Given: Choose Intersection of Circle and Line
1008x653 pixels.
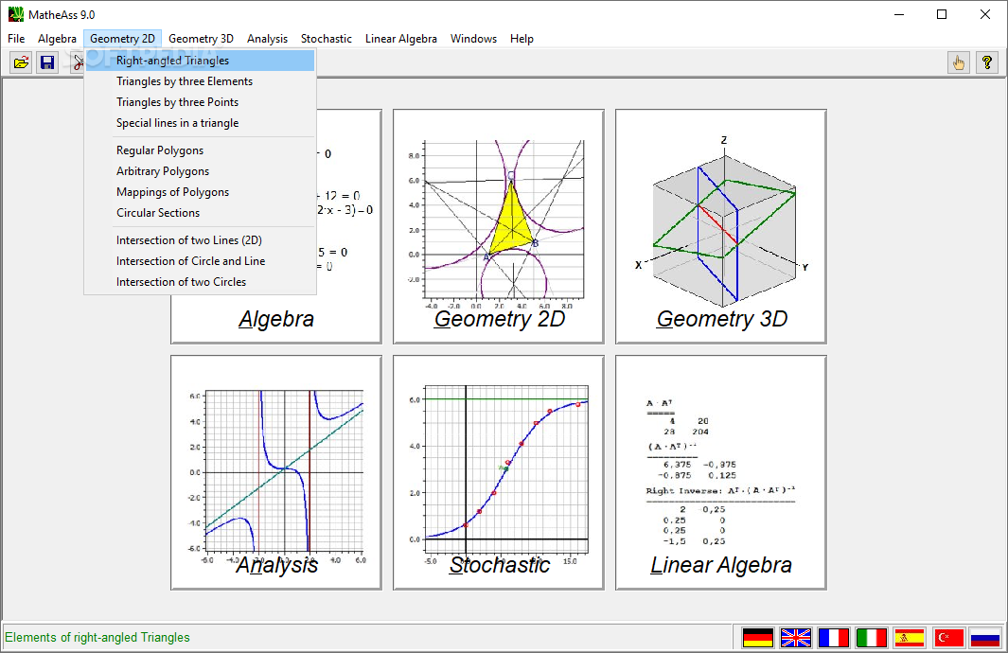Looking at the screenshot, I should (200, 261).
